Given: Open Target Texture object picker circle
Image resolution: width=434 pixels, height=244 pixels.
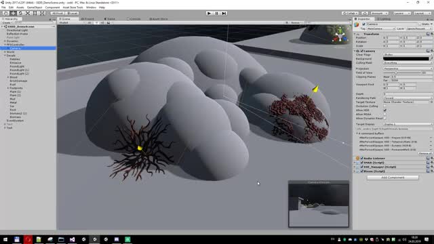Looking at the screenshot, I should point(431,102).
